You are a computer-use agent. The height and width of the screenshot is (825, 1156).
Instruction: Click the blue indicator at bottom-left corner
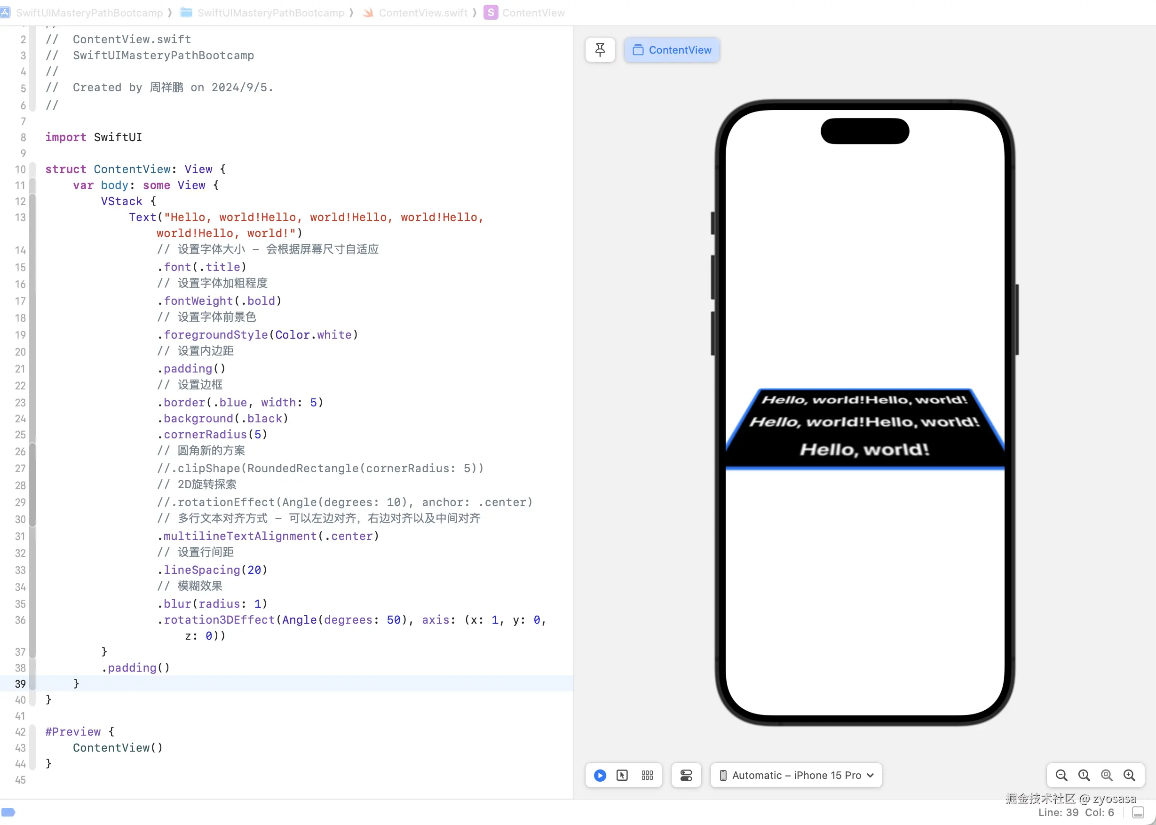(8, 812)
